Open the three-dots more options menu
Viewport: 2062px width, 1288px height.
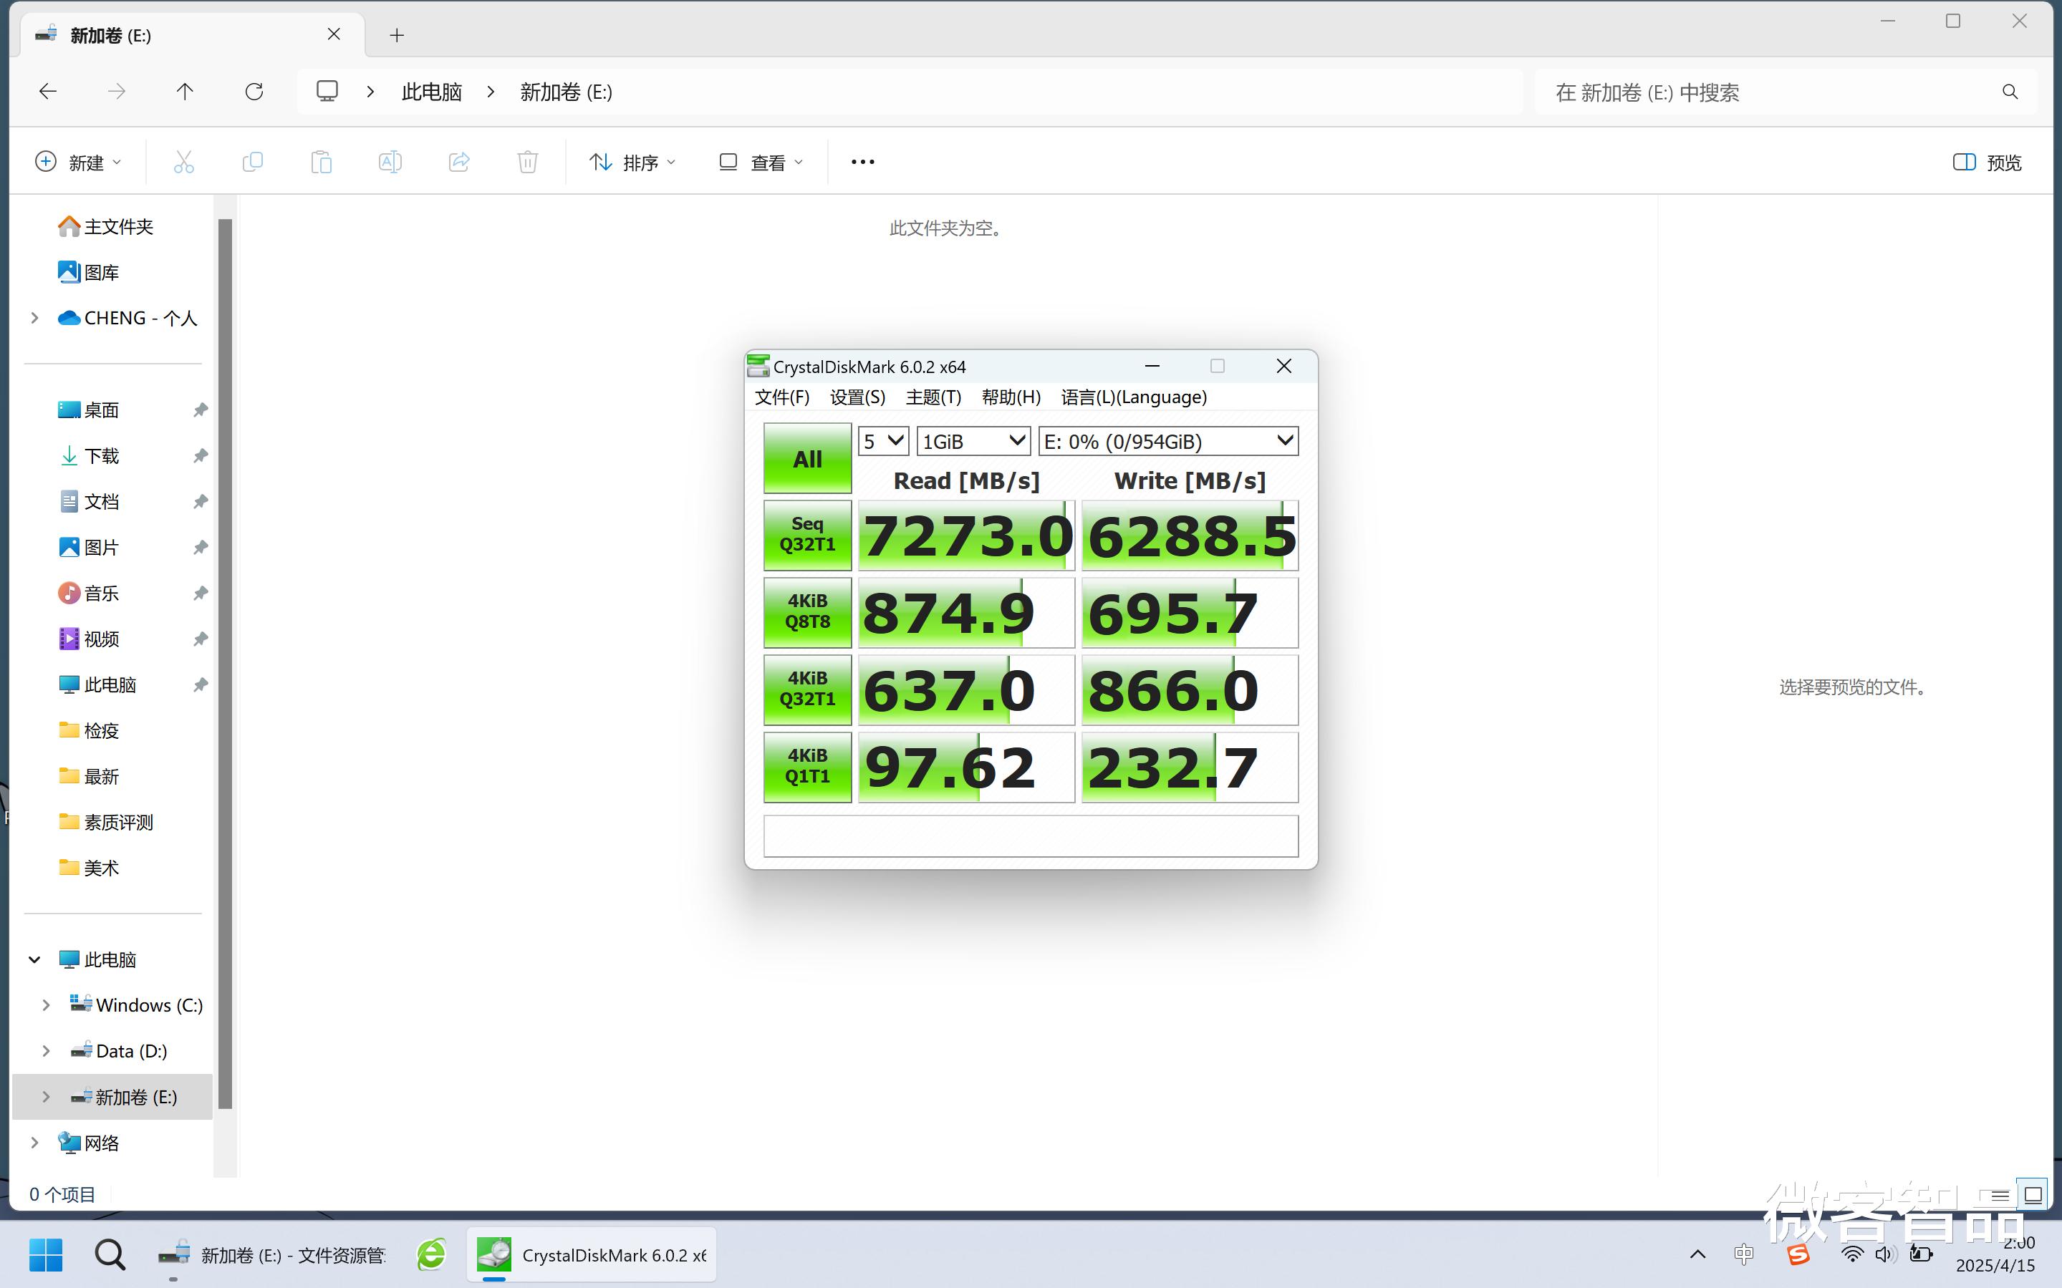click(862, 162)
